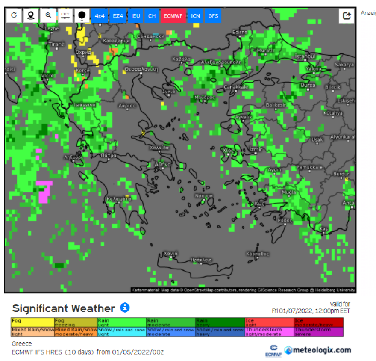Click the yellow Fog light legend swatch
The width and height of the screenshot is (376, 361).
[32, 322]
